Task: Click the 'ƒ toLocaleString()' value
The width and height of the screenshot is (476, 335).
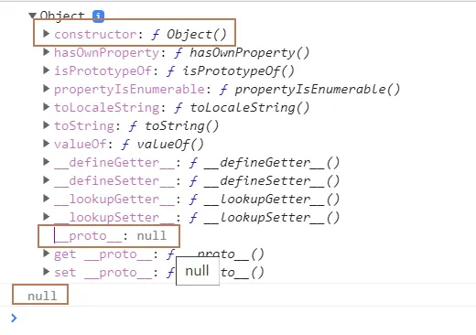Action: (242, 108)
